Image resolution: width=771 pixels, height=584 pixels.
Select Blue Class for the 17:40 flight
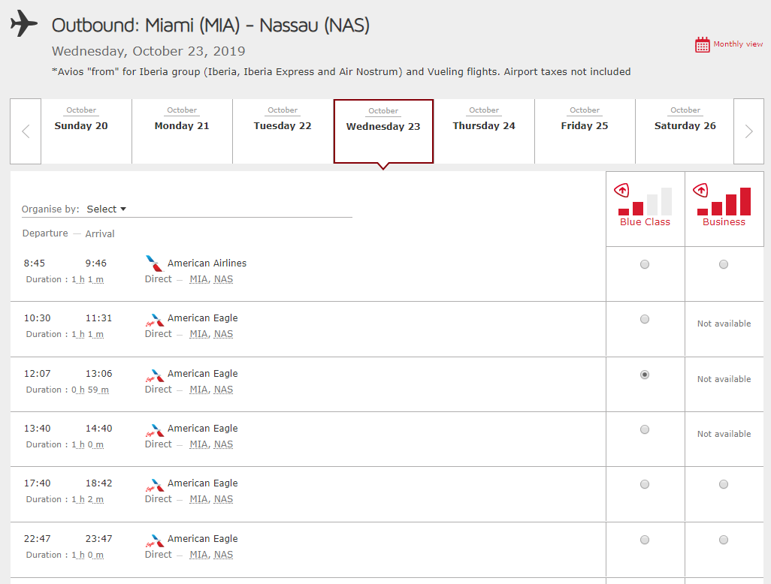tap(645, 484)
